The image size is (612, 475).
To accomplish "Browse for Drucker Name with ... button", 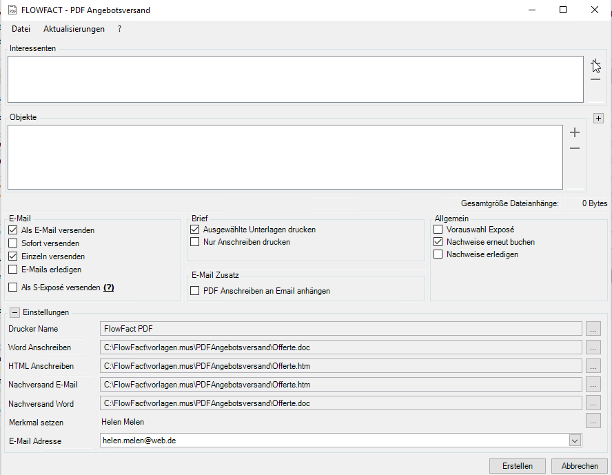I will point(593,329).
